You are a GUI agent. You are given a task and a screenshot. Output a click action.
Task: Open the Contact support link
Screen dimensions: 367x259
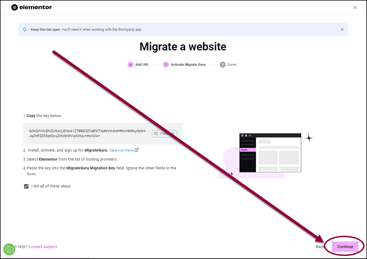coord(43,247)
